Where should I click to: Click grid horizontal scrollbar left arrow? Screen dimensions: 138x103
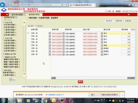(53, 78)
